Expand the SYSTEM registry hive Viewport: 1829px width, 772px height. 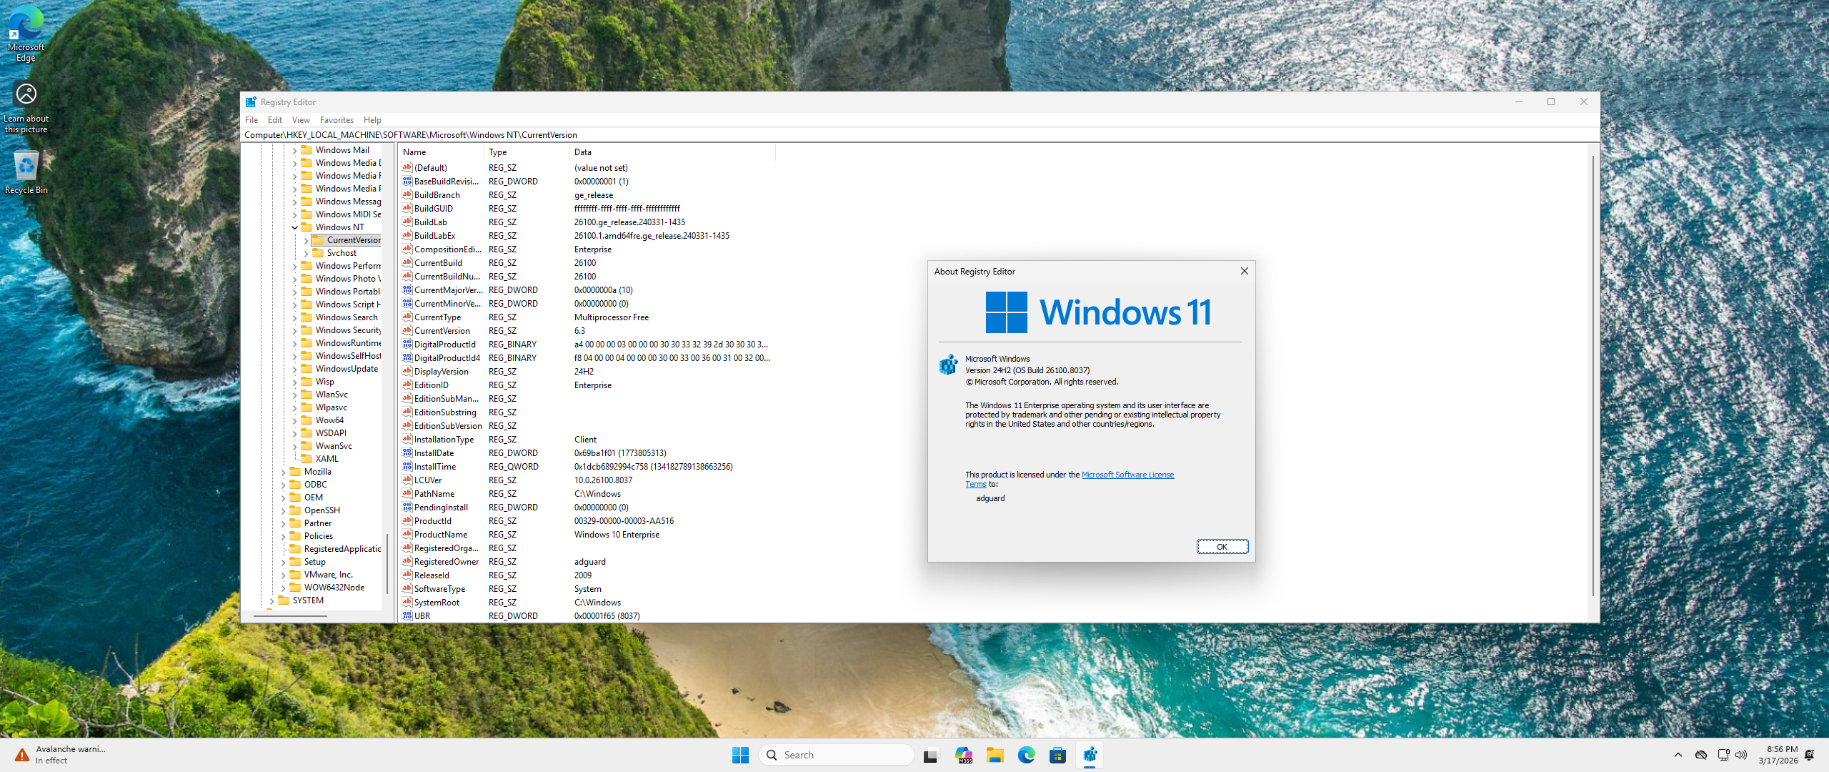[271, 600]
